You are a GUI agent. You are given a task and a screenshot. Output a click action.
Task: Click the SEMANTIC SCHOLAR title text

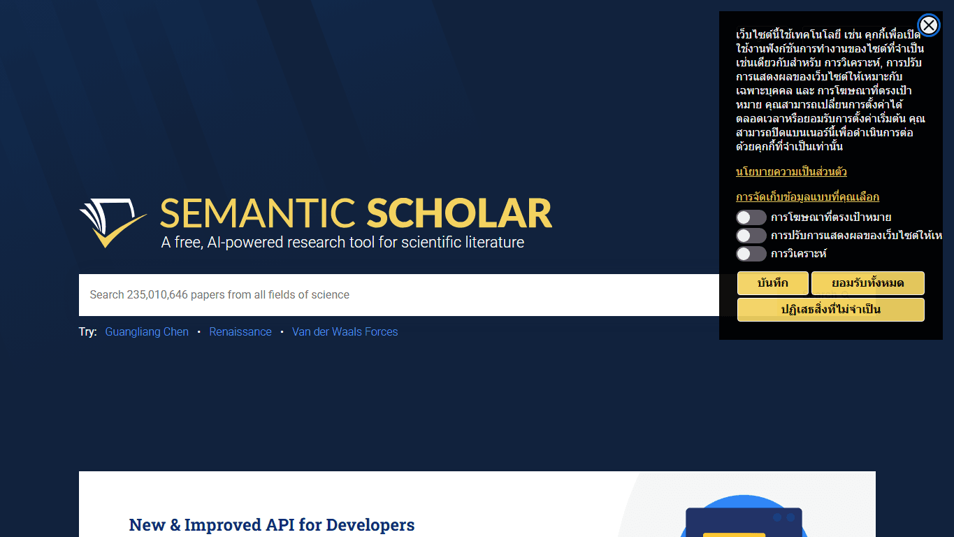click(x=356, y=213)
